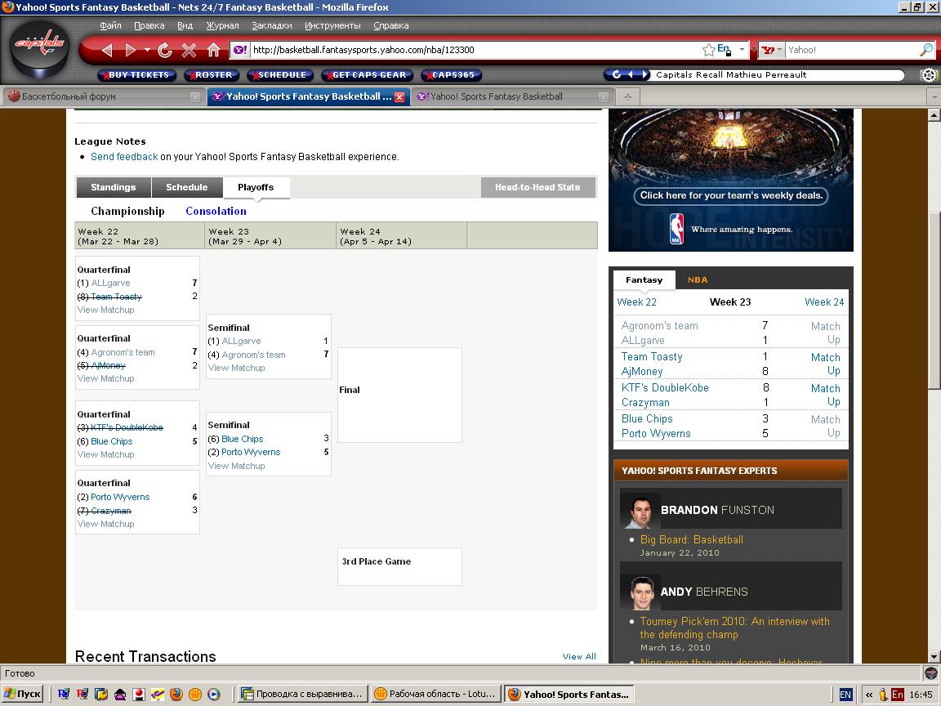This screenshot has width=941, height=706.
Task: Open the Правка menu
Action: click(x=149, y=25)
